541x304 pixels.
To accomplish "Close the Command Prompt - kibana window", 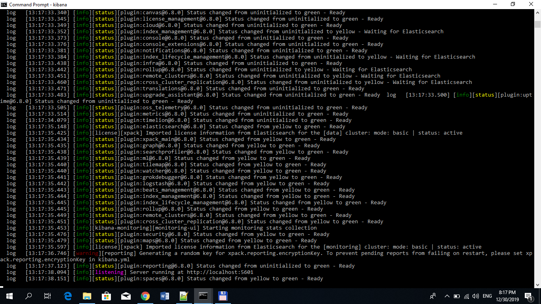I will 531,4.
